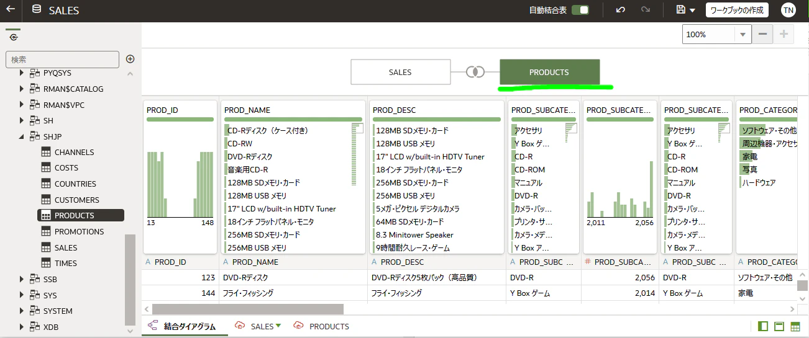Viewport: 809px width, 338px height.
Task: Click the 音楽用CD-R value in PROD_NAME
Action: 248,169
